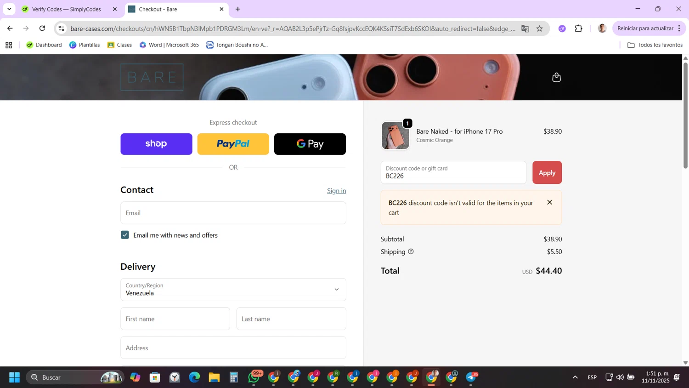Open Copilot from the taskbar

(x=135, y=377)
